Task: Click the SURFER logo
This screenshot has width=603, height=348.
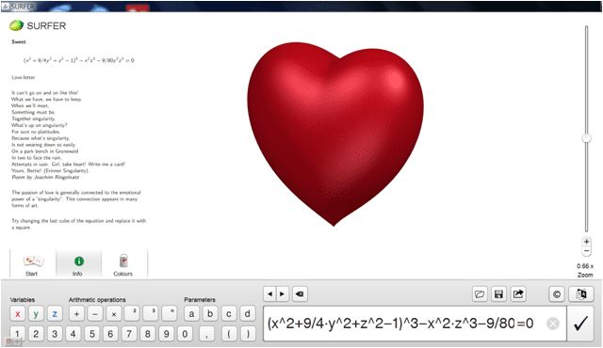Action: (x=38, y=25)
